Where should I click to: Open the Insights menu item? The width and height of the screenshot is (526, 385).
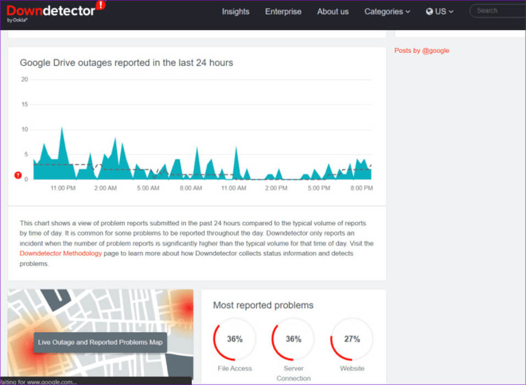click(235, 12)
